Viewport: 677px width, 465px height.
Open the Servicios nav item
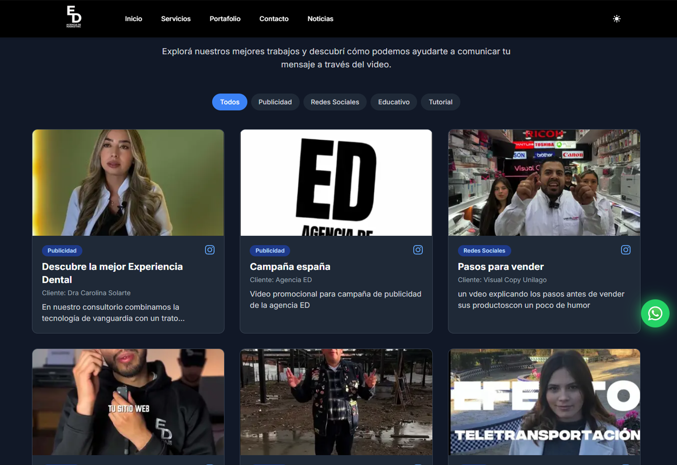176,19
